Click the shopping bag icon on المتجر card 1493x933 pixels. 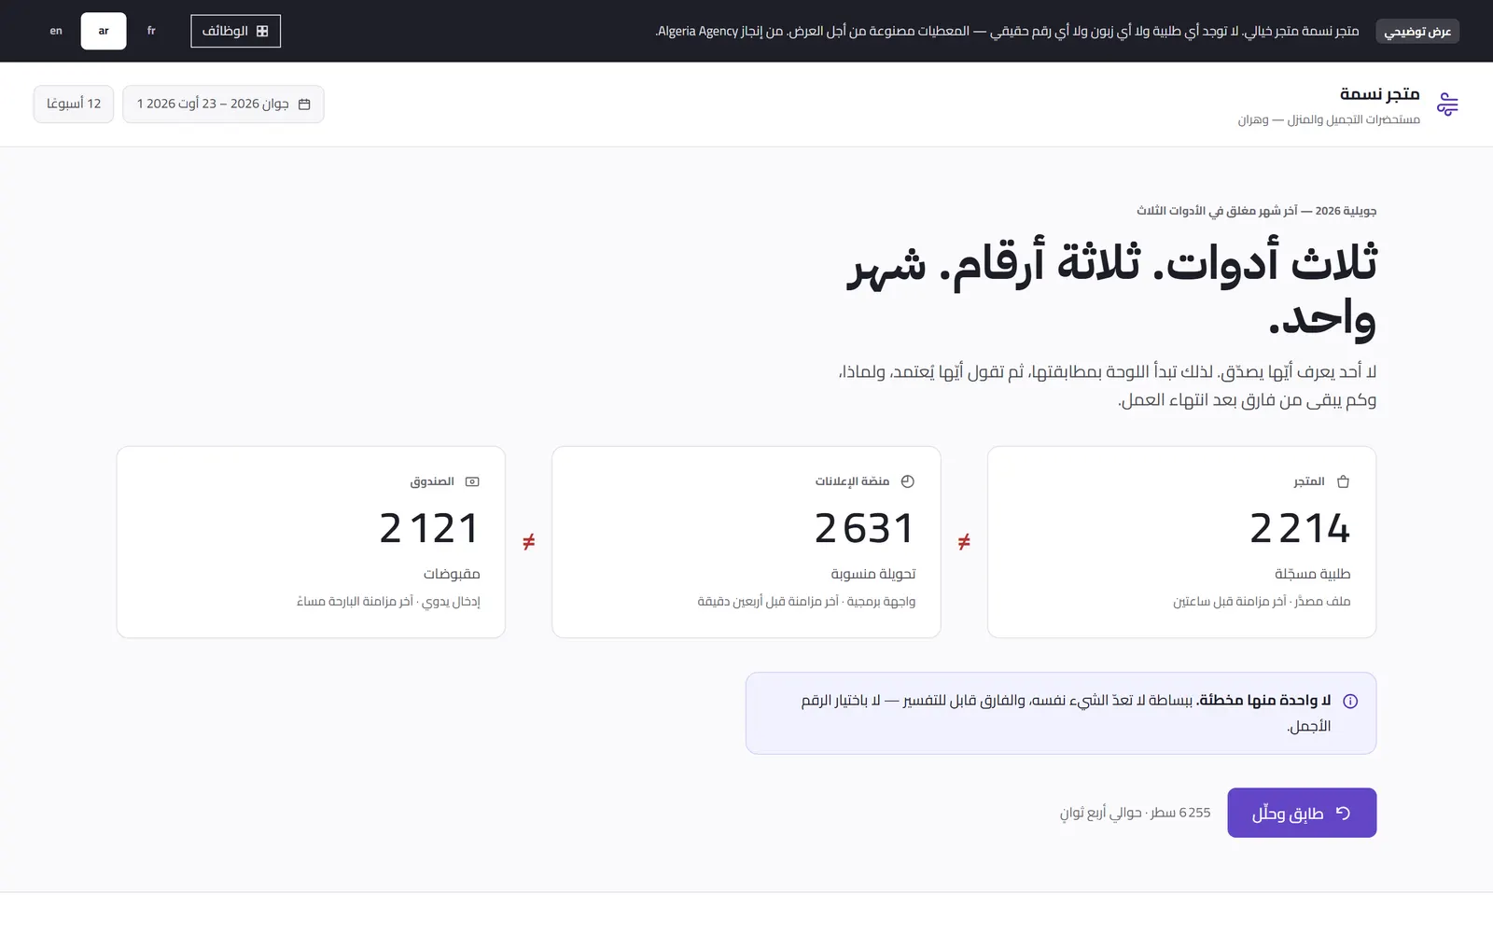[1343, 481]
